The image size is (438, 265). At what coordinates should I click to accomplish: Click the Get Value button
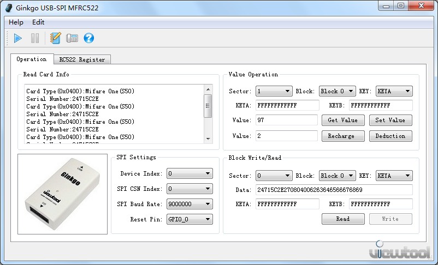[x=343, y=120]
